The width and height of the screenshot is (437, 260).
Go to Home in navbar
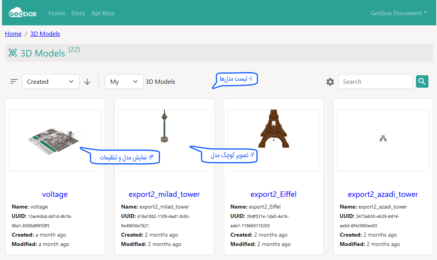57,13
